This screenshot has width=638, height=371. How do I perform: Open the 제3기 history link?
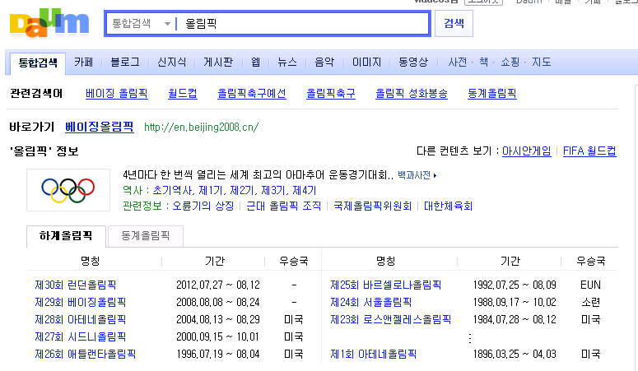pyautogui.click(x=272, y=190)
